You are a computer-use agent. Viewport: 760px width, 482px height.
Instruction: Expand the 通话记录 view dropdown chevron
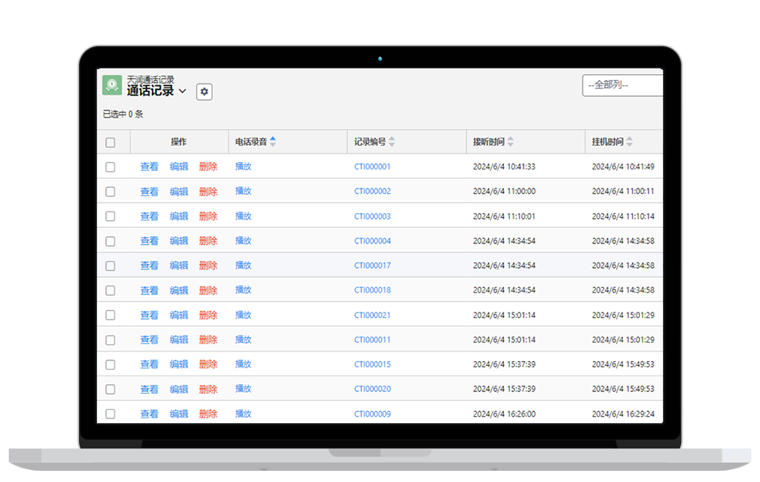click(x=182, y=91)
